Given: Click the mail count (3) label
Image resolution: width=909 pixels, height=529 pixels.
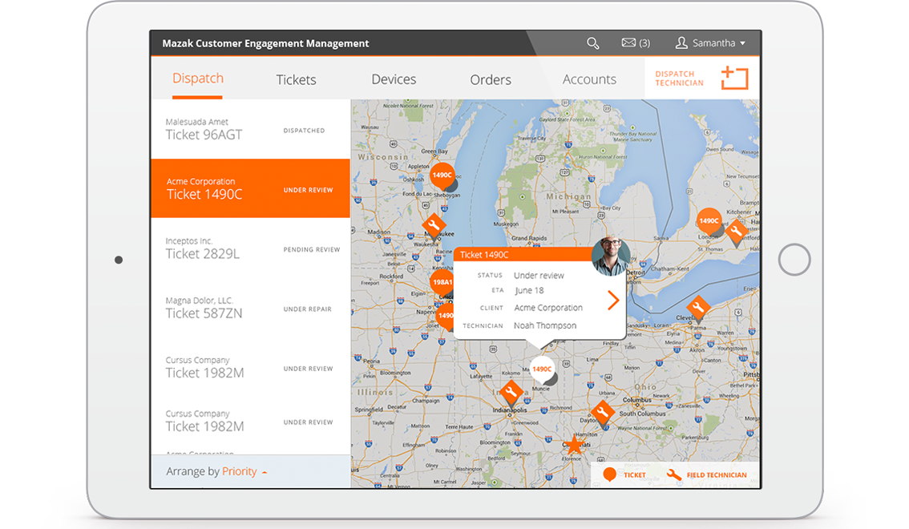Looking at the screenshot, I should [644, 43].
